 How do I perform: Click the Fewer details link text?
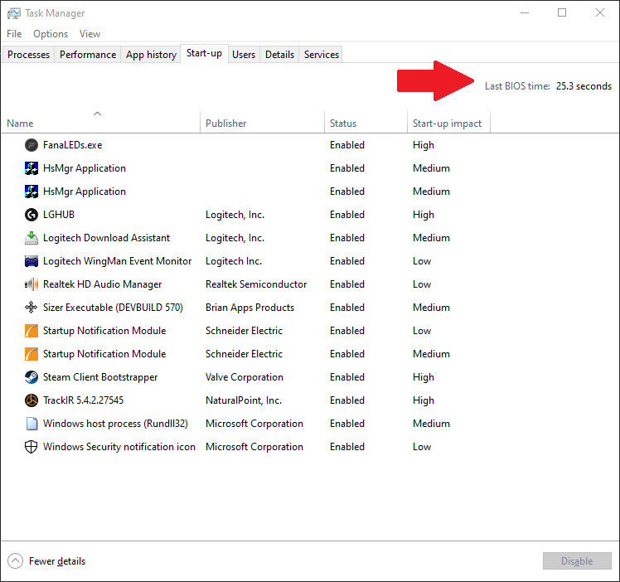pyautogui.click(x=57, y=561)
